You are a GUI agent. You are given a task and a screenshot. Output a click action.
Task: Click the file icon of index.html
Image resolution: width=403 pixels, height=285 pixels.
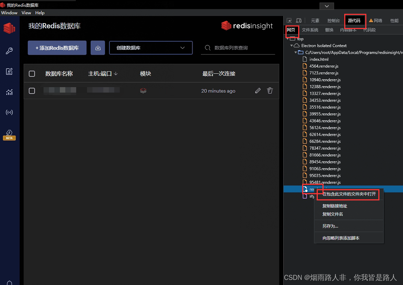305,59
